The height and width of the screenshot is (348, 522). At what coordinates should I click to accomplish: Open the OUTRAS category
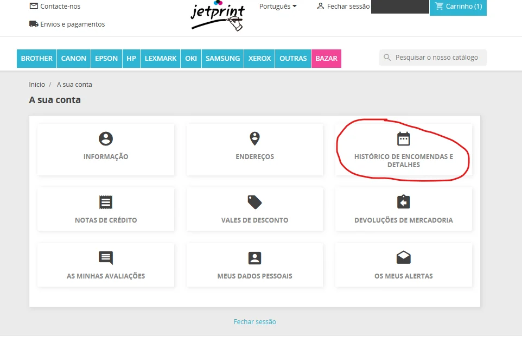point(293,59)
